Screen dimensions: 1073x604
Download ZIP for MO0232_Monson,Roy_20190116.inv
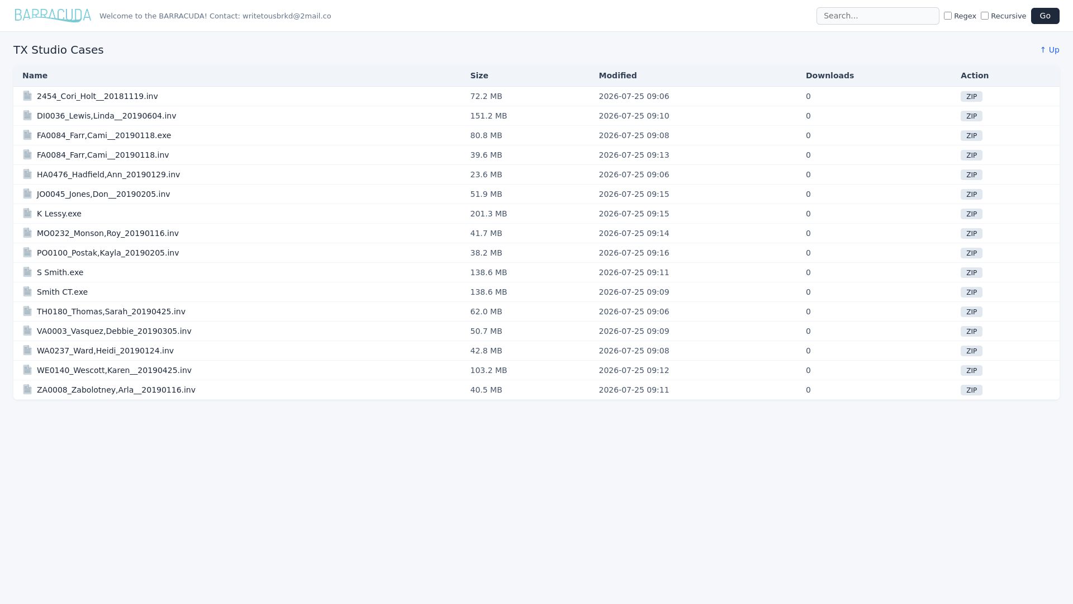click(x=971, y=233)
